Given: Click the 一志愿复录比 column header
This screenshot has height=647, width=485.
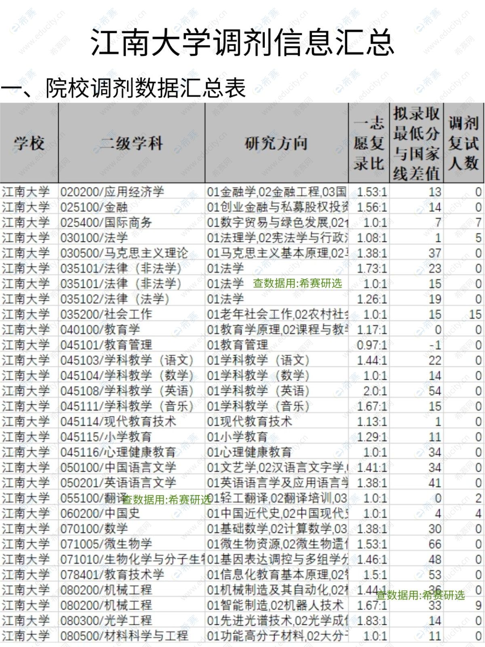Looking at the screenshot, I should coord(369,143).
